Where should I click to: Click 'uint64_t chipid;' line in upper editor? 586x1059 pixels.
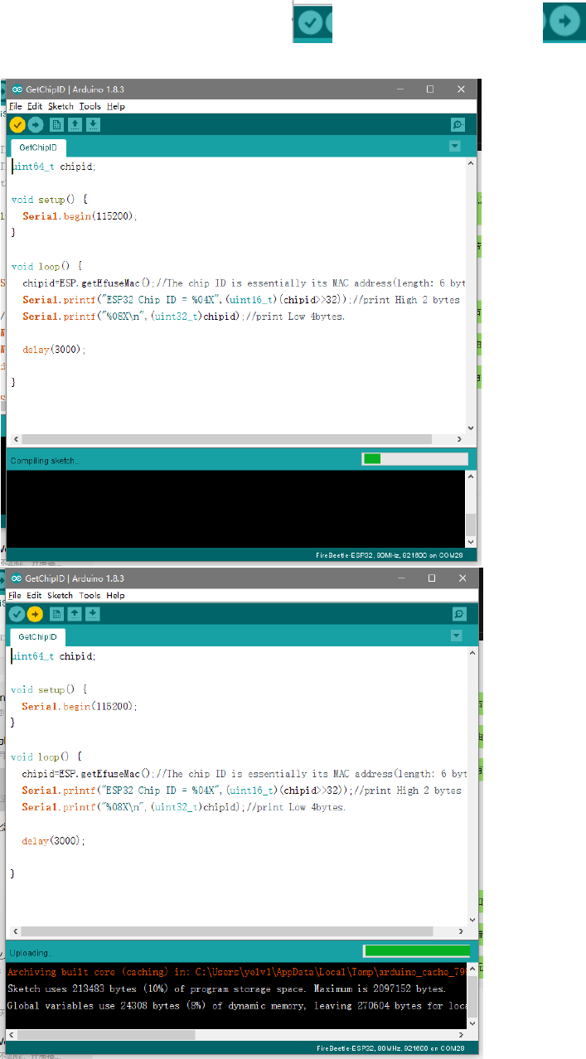click(54, 167)
